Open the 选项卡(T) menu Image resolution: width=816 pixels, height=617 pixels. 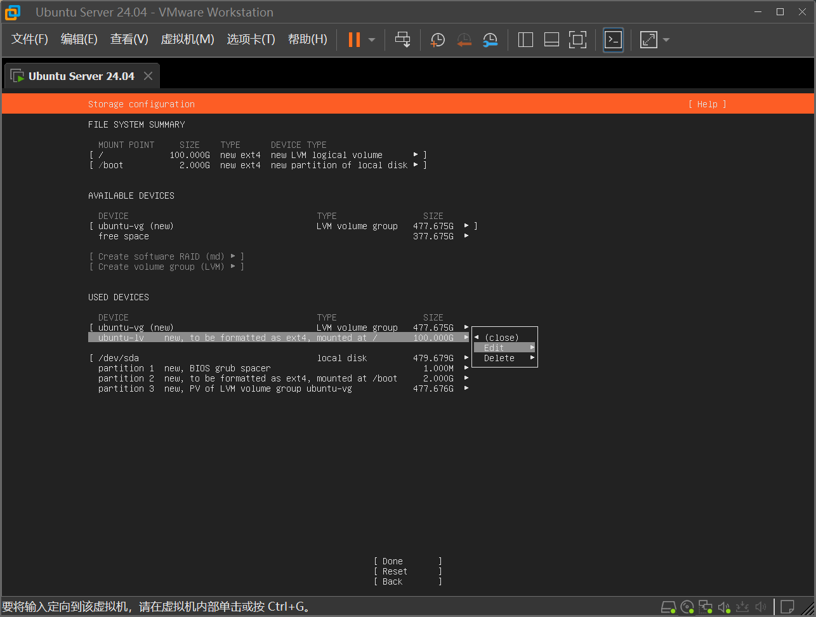[251, 39]
